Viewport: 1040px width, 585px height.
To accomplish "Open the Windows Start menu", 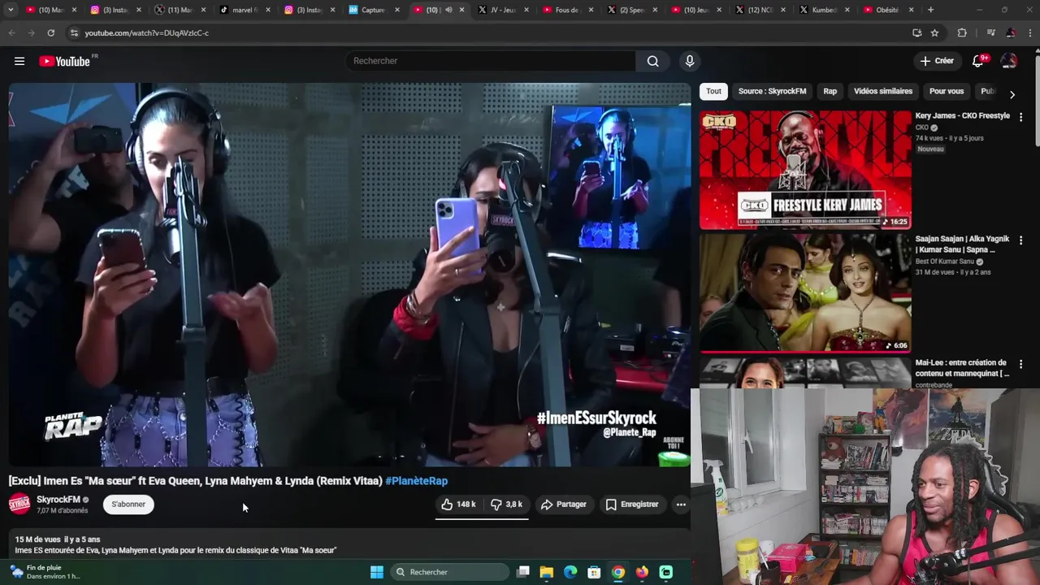I will click(x=377, y=572).
